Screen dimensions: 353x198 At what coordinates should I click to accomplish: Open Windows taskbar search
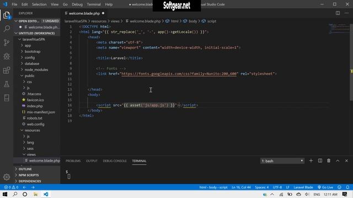coord(15,194)
